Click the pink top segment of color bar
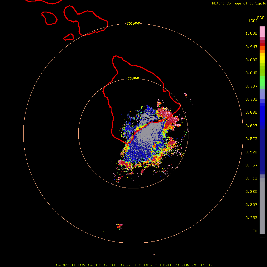267x267 pixels. point(262,31)
